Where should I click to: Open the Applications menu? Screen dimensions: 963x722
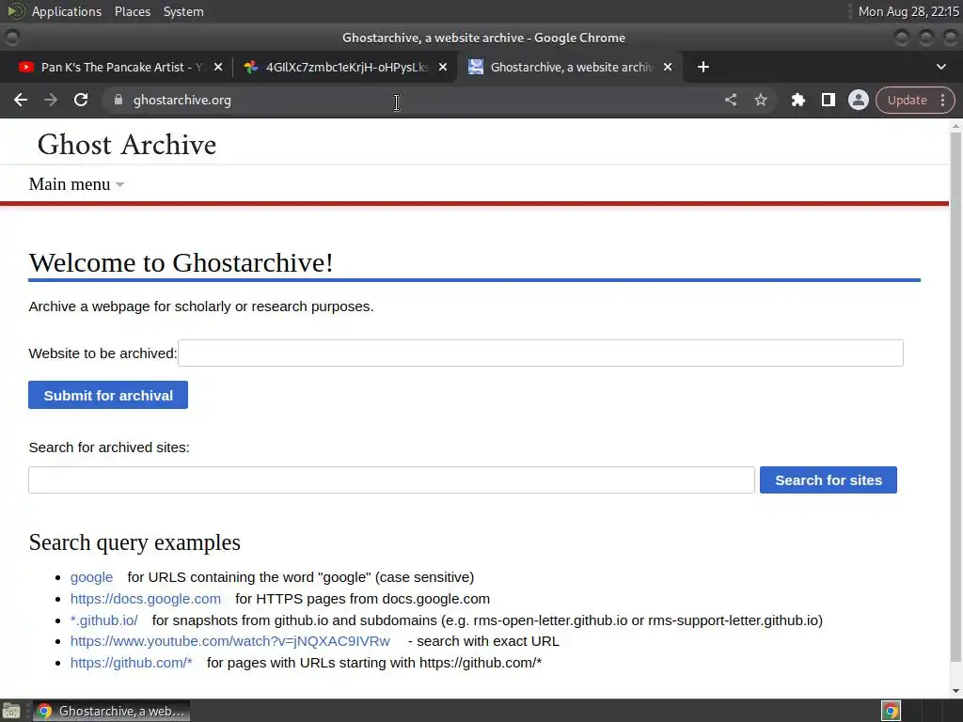(x=67, y=11)
